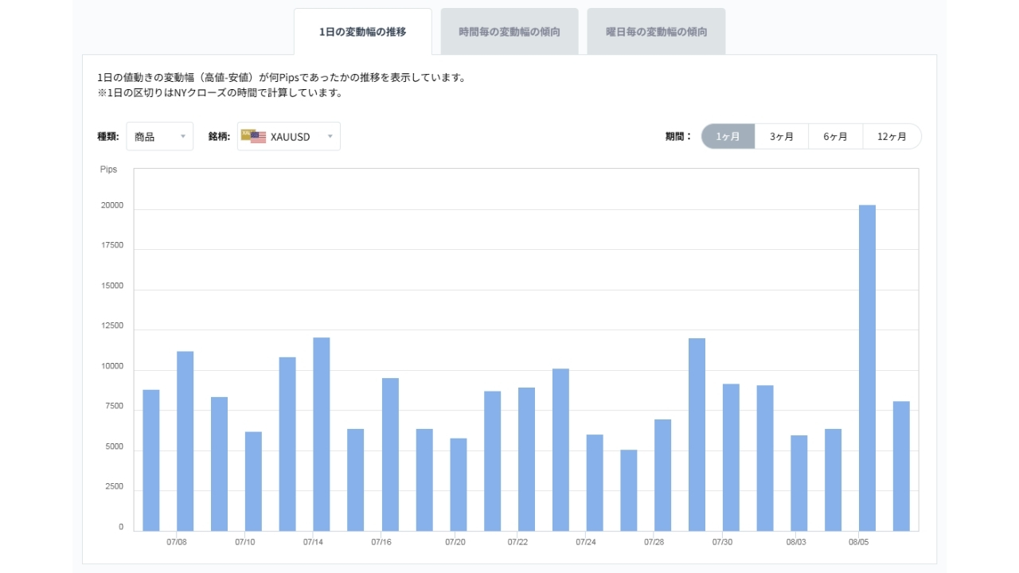Click the Pips axis title
The image size is (1019, 573).
coord(108,170)
